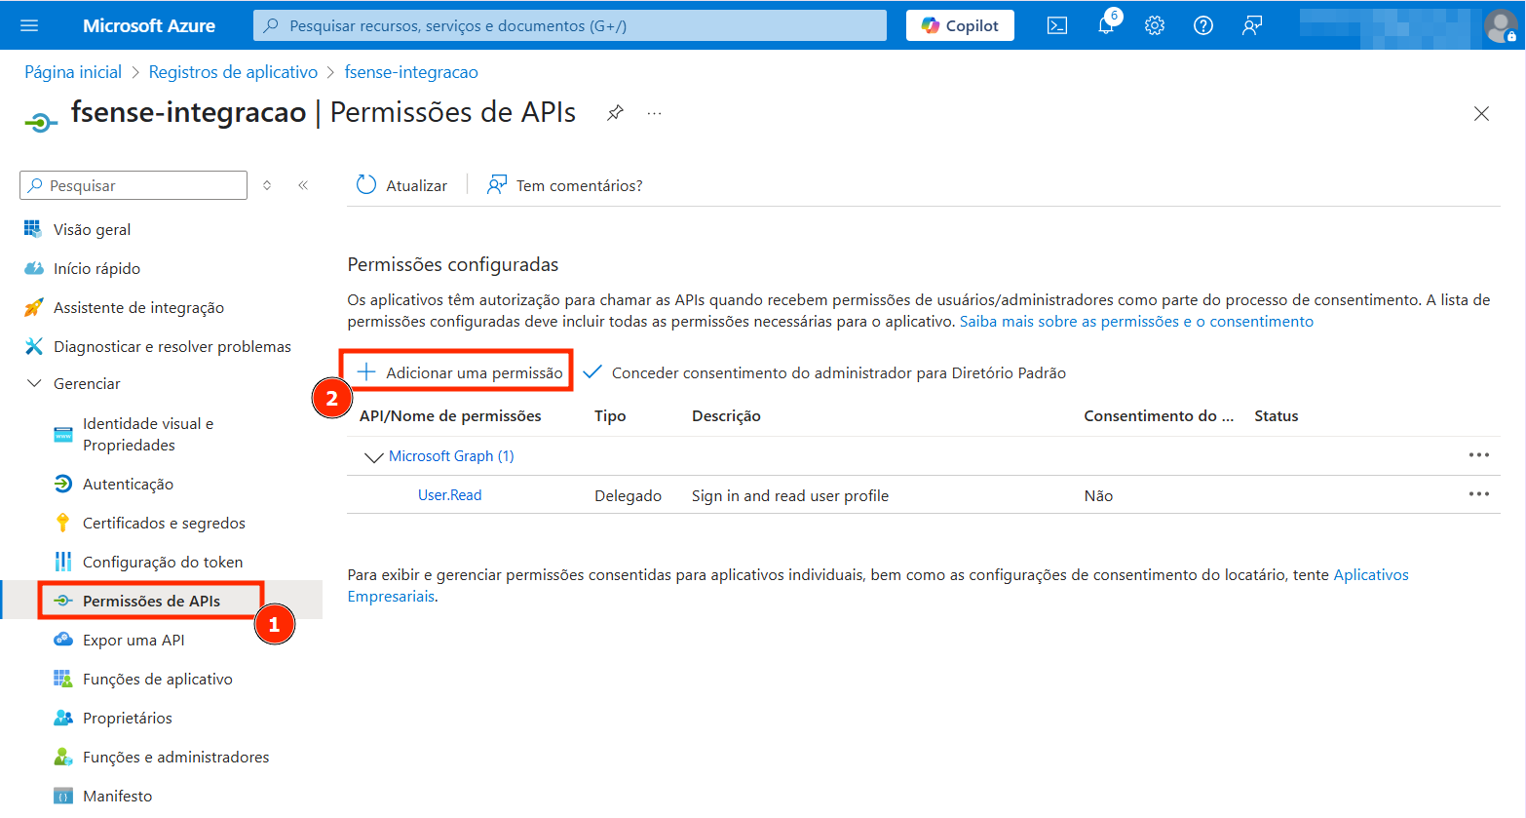This screenshot has height=818, width=1526.
Task: Click Microsoft Azure home logo text
Action: click(x=149, y=25)
